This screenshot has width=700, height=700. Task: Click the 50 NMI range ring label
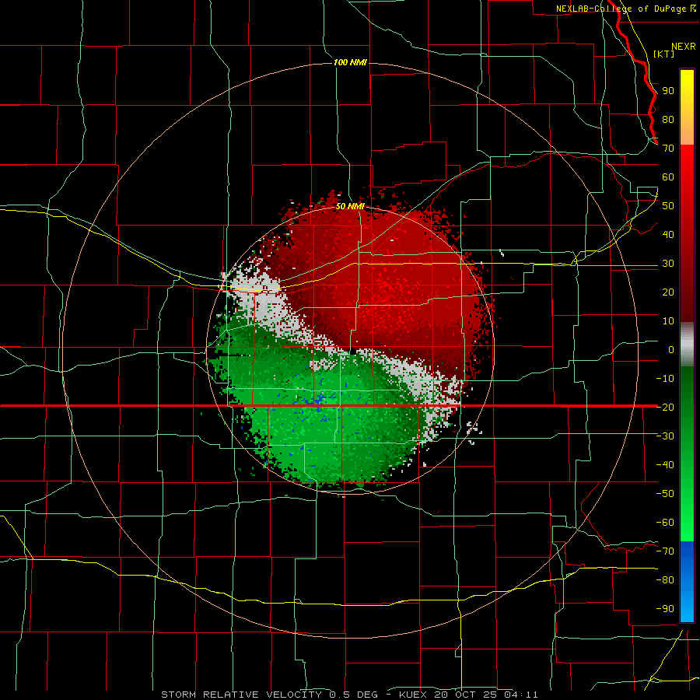click(x=350, y=206)
